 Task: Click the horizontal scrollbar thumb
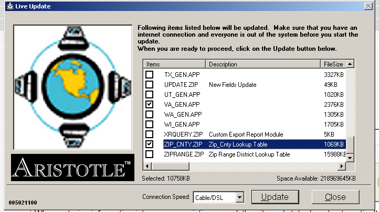click(x=171, y=166)
